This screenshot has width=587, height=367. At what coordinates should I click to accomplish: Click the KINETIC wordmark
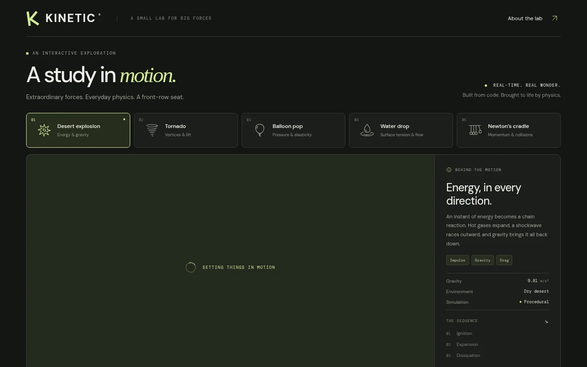click(71, 18)
